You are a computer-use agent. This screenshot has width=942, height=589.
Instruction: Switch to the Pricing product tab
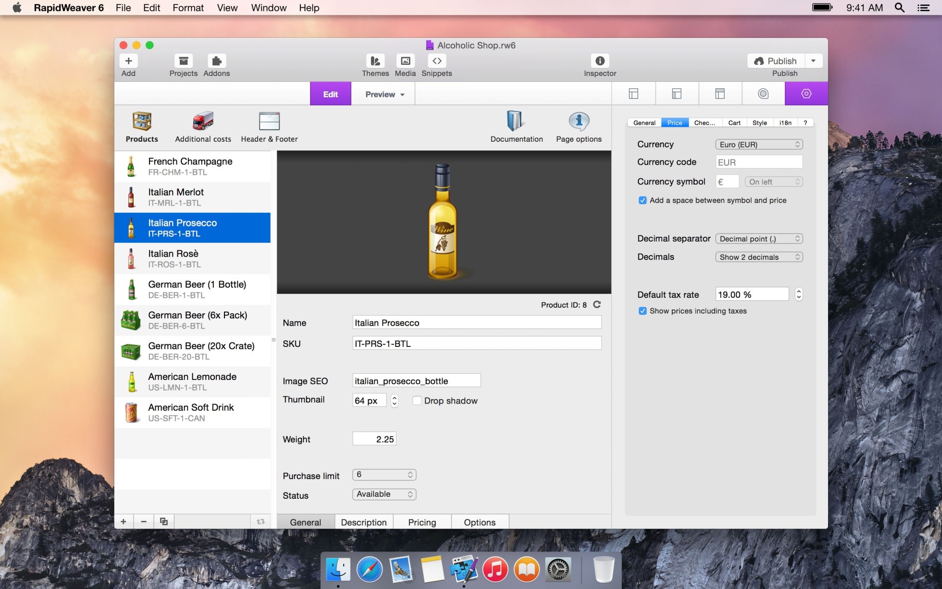(x=422, y=522)
